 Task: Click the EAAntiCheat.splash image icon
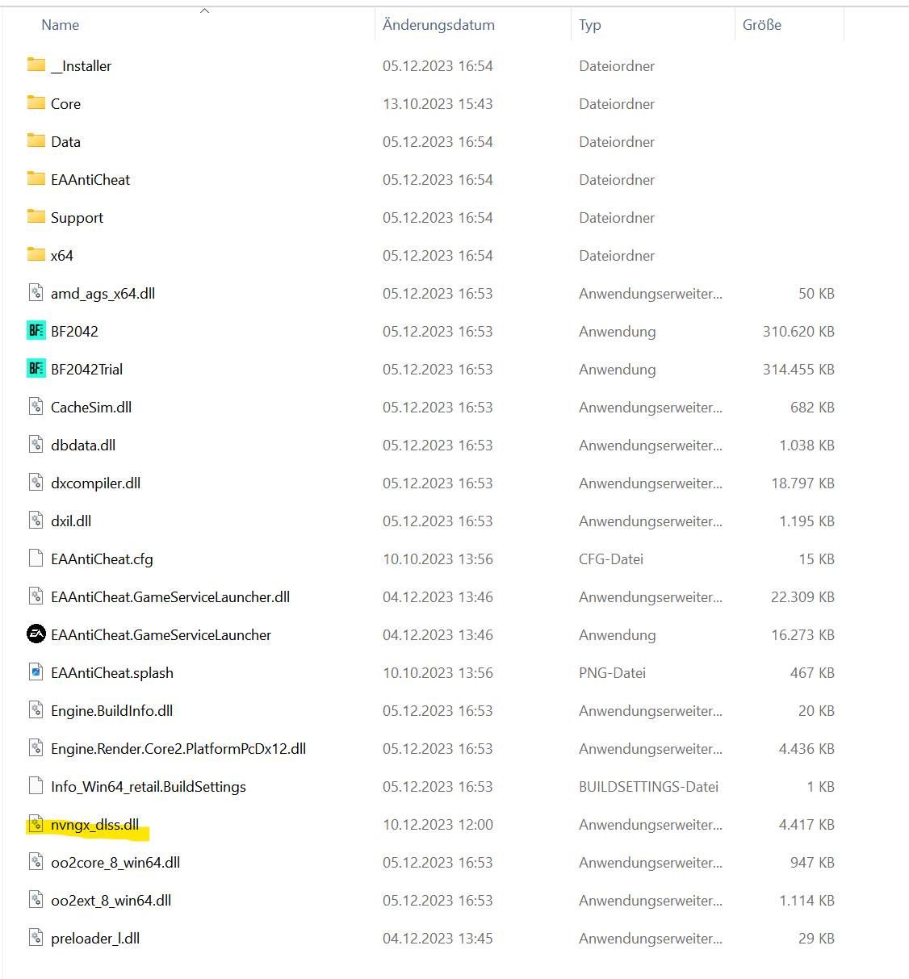(36, 671)
